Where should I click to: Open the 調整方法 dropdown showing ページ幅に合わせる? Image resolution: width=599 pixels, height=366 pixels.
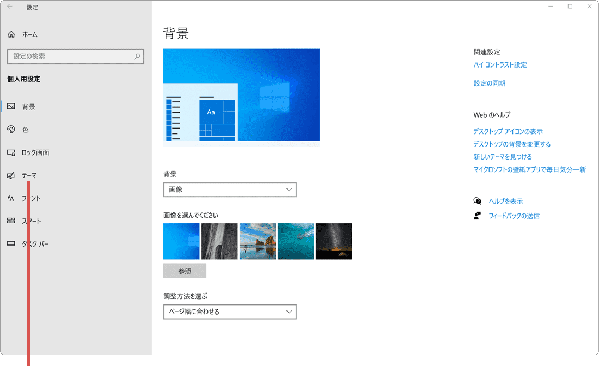click(x=230, y=312)
